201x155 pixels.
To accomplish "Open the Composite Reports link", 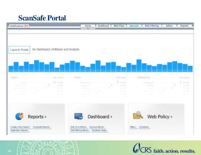I will tap(42, 127).
